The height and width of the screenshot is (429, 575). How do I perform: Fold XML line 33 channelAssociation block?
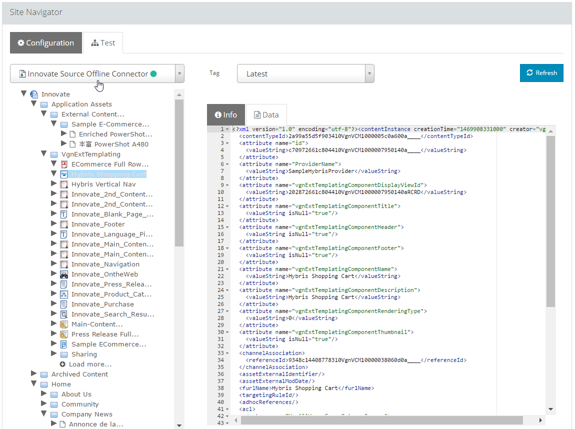click(x=227, y=353)
